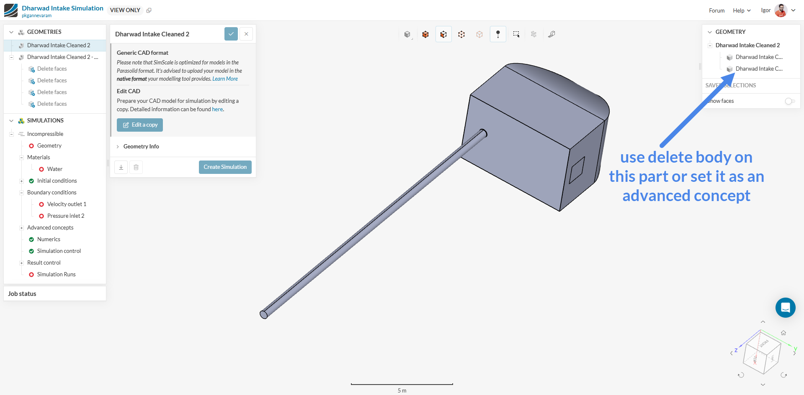
Task: Open the Help dropdown menu
Action: [x=742, y=10]
